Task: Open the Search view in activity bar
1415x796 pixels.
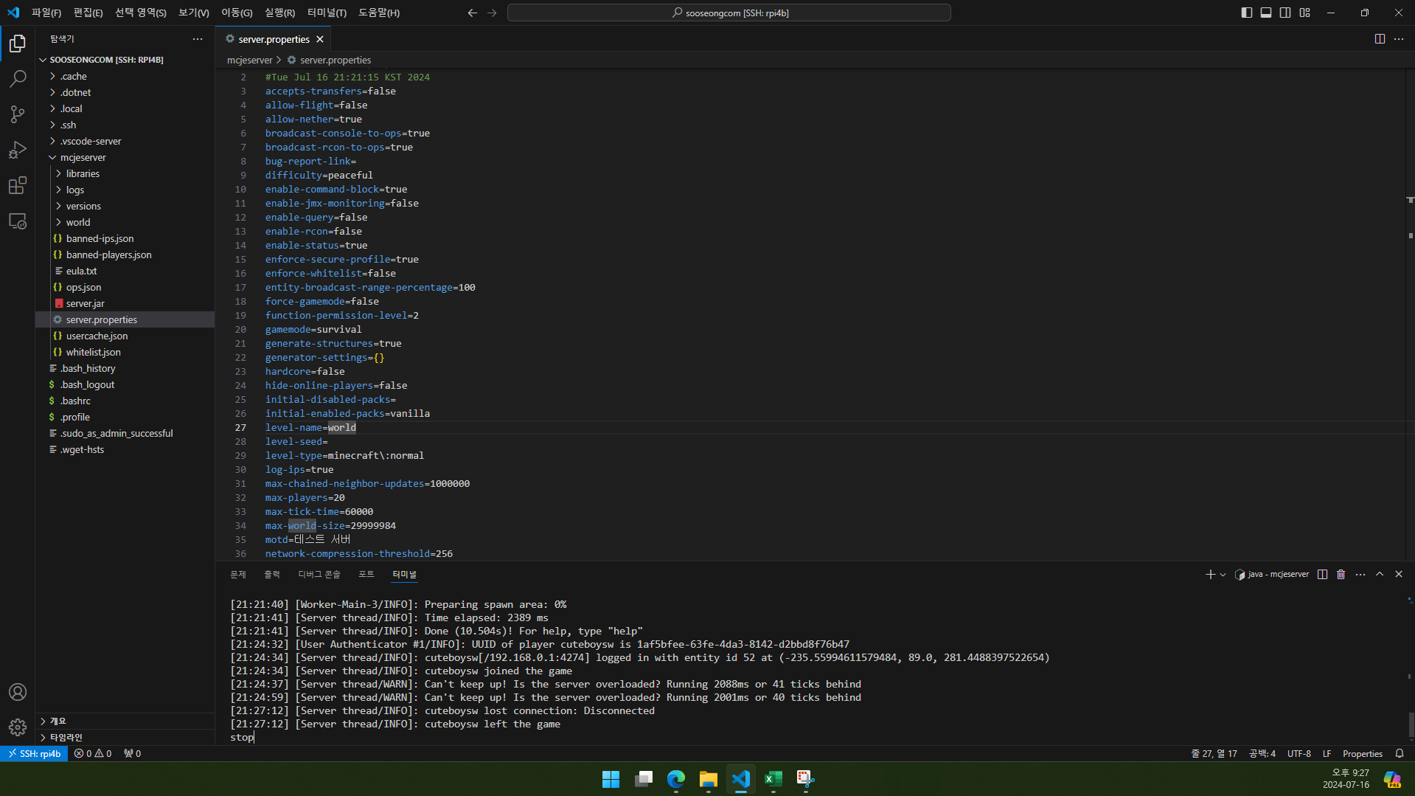Action: 18,78
